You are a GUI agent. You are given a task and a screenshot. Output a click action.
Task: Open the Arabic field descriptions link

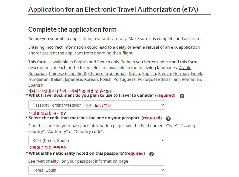pyautogui.click(x=185, y=68)
